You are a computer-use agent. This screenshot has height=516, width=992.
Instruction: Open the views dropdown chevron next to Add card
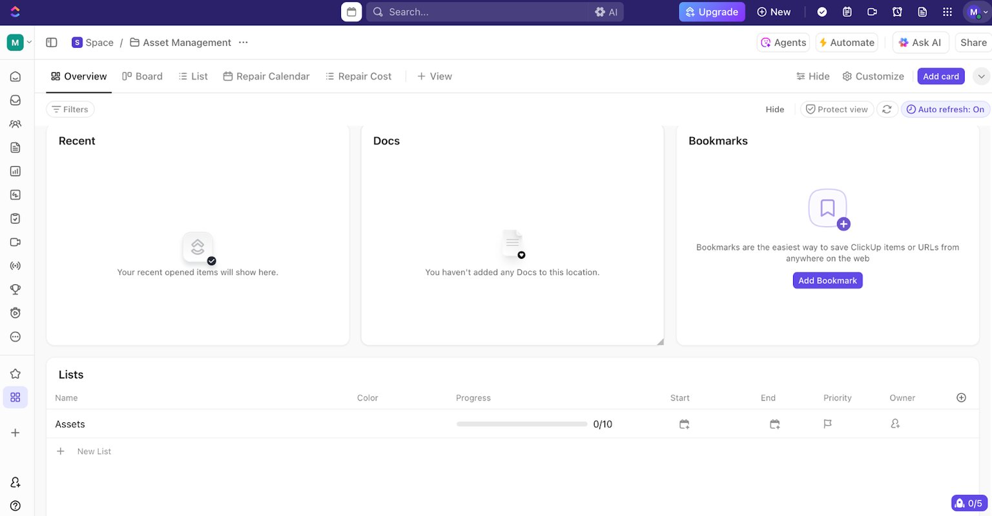pos(981,76)
